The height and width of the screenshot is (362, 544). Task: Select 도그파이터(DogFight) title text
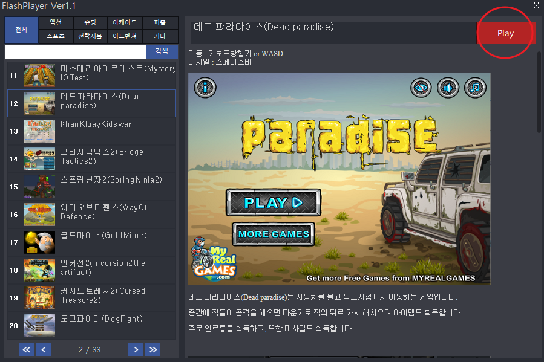(x=102, y=318)
